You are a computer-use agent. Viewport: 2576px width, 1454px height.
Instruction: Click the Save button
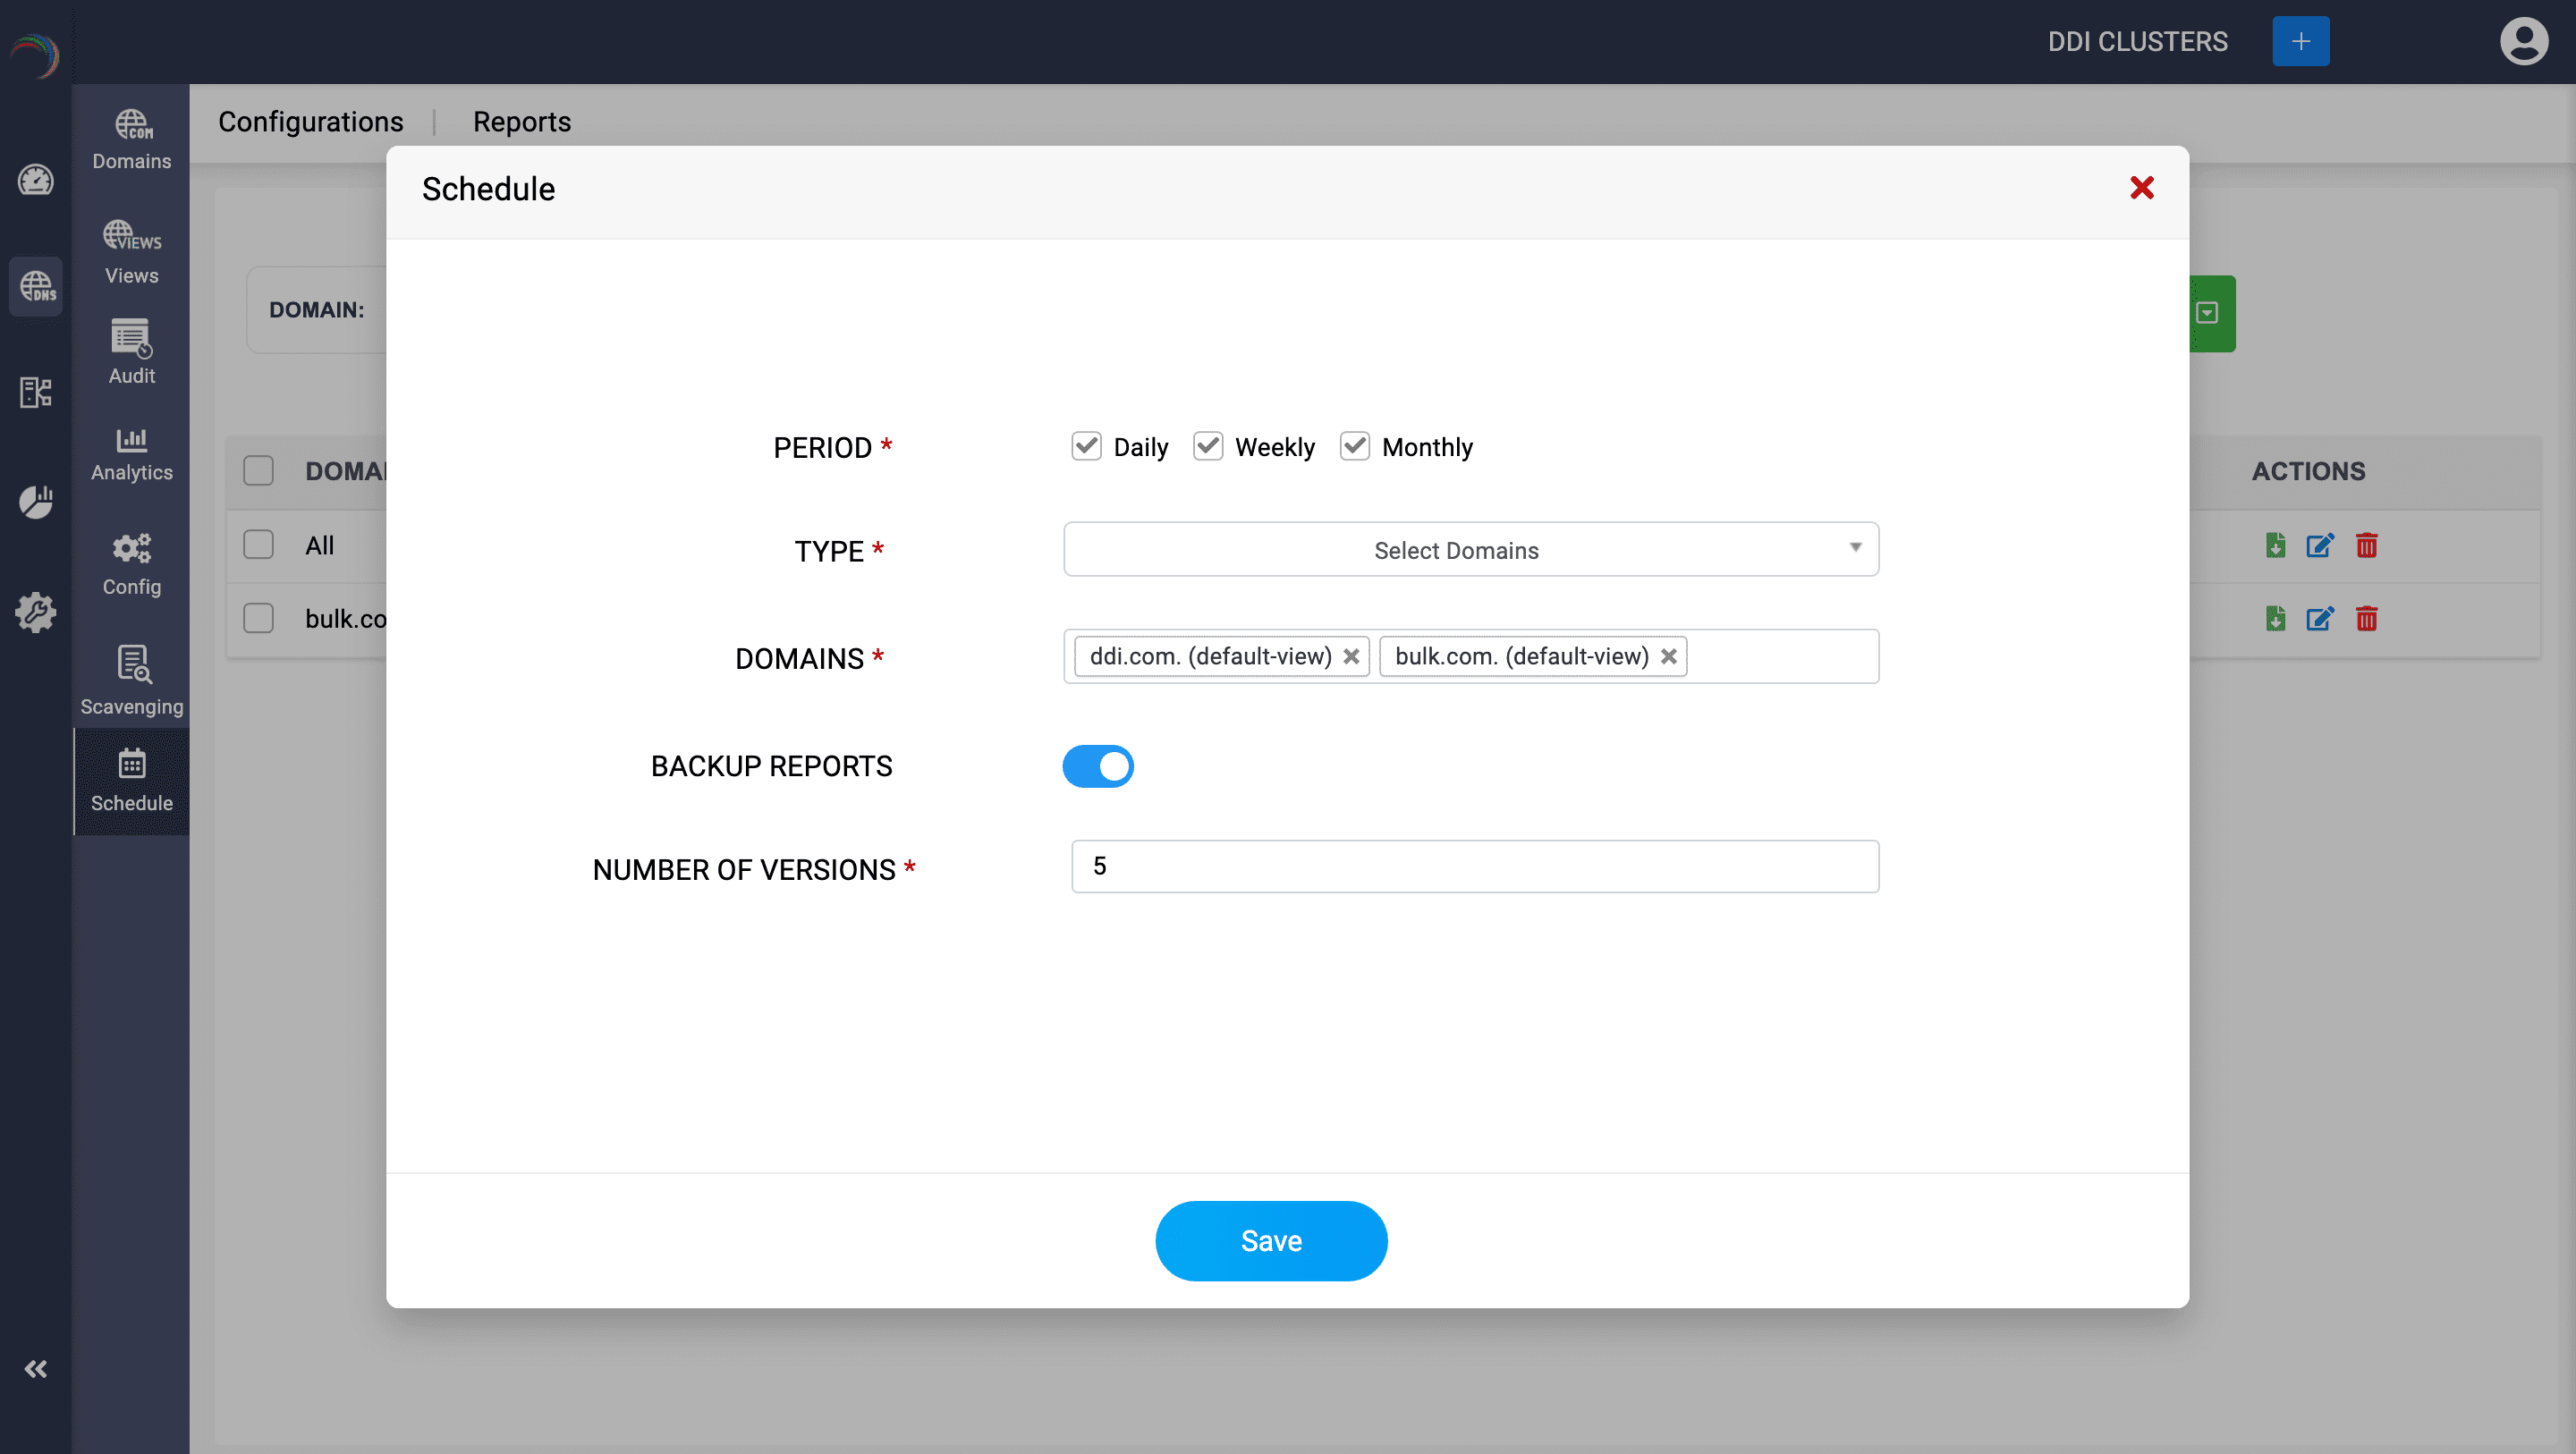tap(1270, 1240)
